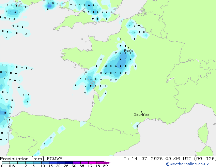This screenshot has height=167, width=216.
Task: Click the Precipitation [mm] title text
Action: pos(22,159)
